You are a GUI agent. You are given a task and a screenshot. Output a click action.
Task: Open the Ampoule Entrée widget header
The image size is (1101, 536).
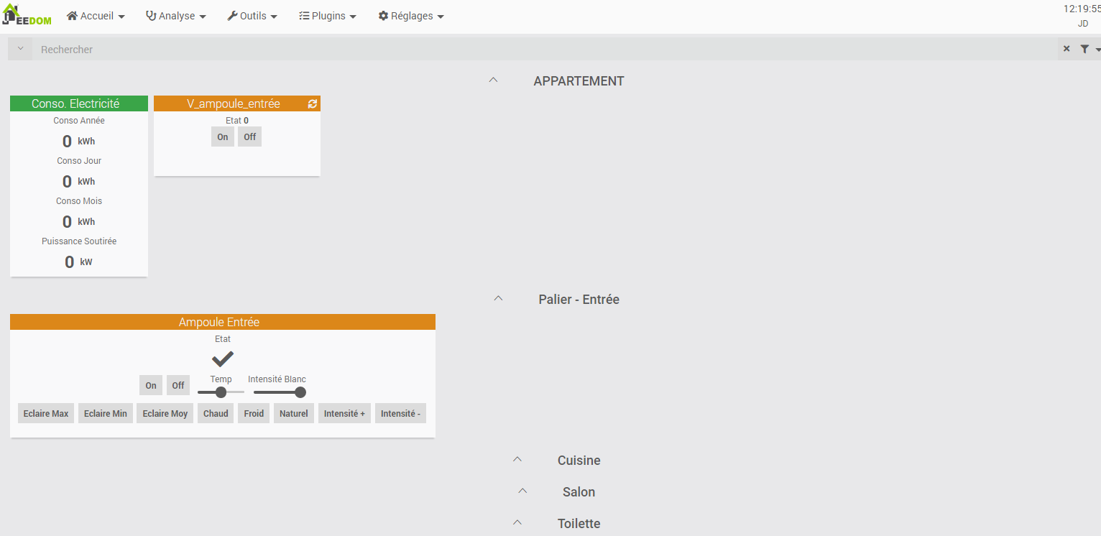click(x=223, y=322)
